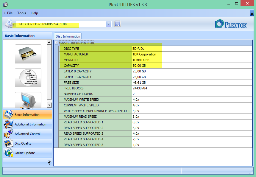Open Online Update section
This screenshot has width=256, height=177.
pyautogui.click(x=27, y=153)
